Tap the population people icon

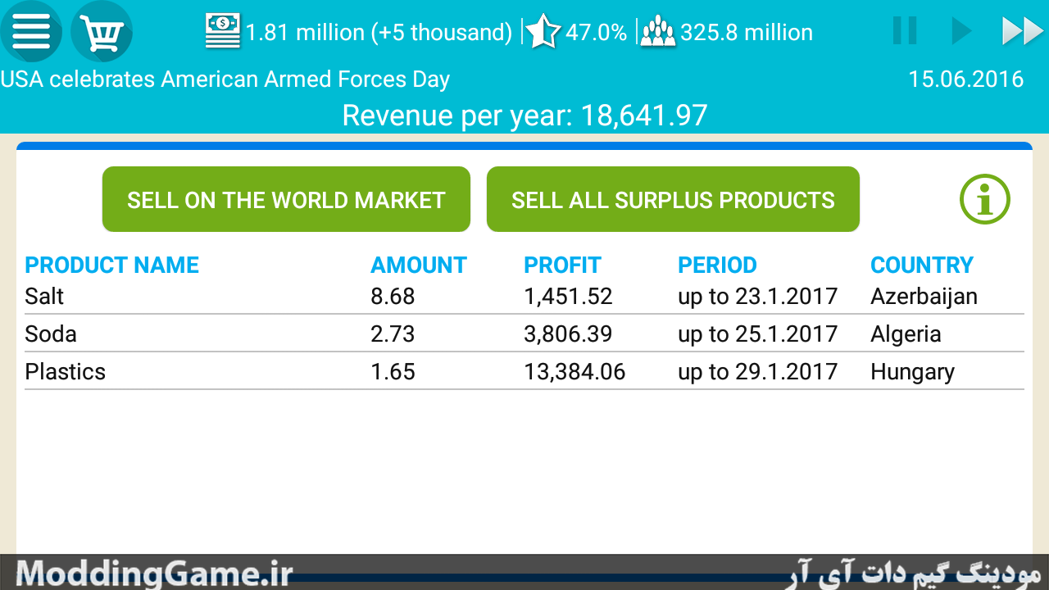[658, 32]
